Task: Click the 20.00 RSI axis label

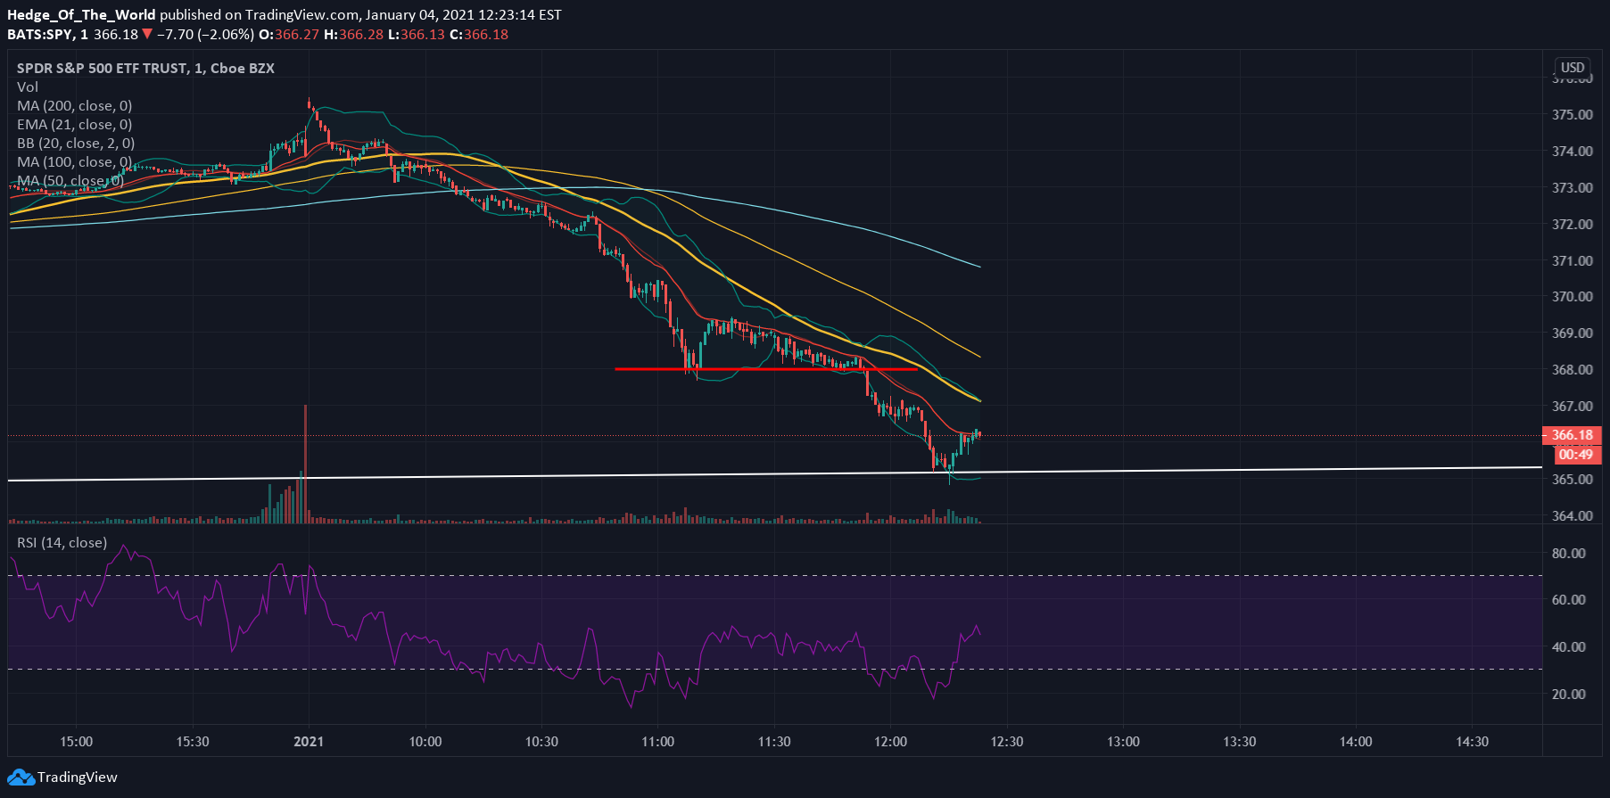Action: click(x=1569, y=694)
